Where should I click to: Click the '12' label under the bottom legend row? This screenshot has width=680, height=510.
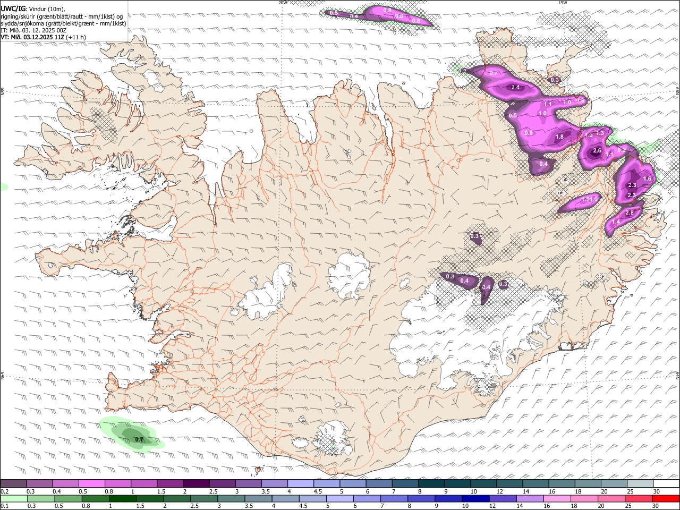(x=492, y=506)
